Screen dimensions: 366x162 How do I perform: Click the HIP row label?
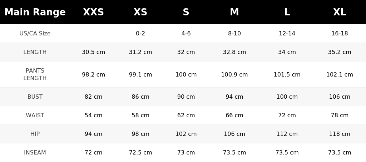coord(35,134)
